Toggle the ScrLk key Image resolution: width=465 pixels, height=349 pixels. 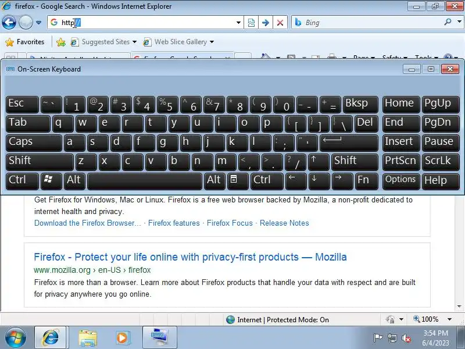click(441, 162)
